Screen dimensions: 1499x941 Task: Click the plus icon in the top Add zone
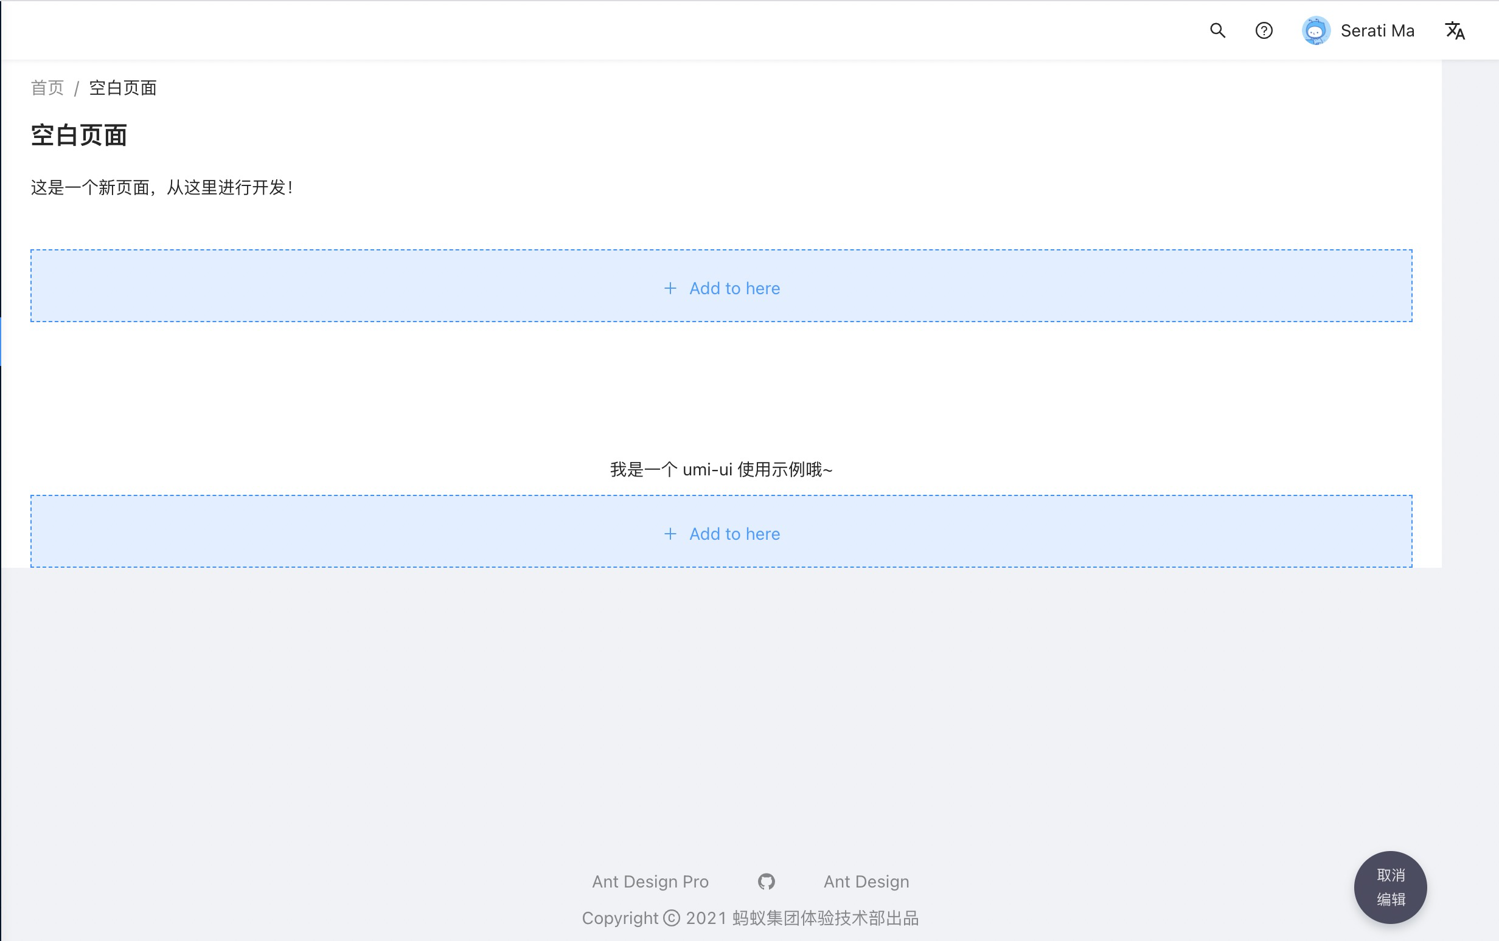click(670, 288)
